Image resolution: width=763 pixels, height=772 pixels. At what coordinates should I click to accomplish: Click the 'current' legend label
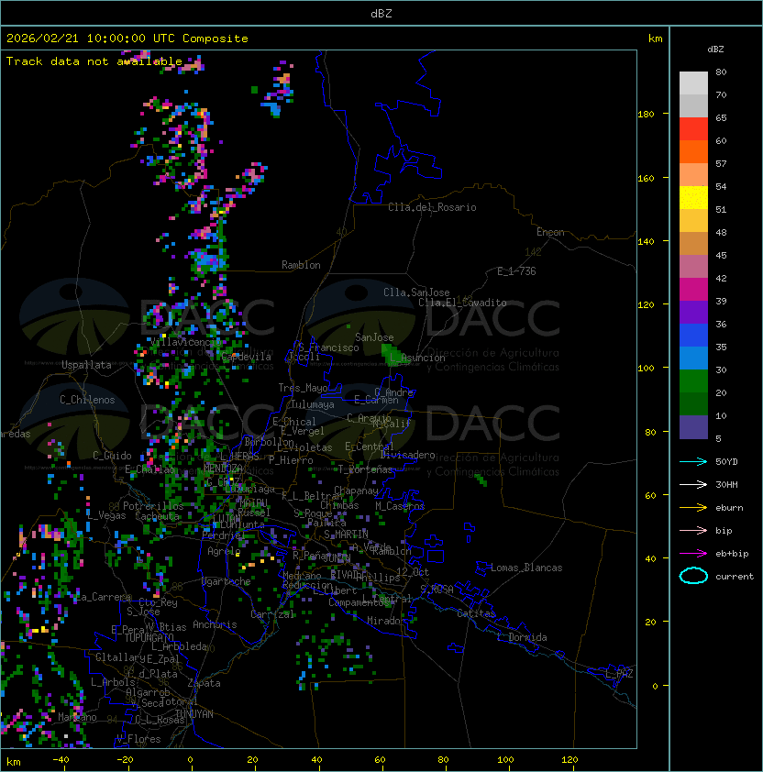pos(735,577)
